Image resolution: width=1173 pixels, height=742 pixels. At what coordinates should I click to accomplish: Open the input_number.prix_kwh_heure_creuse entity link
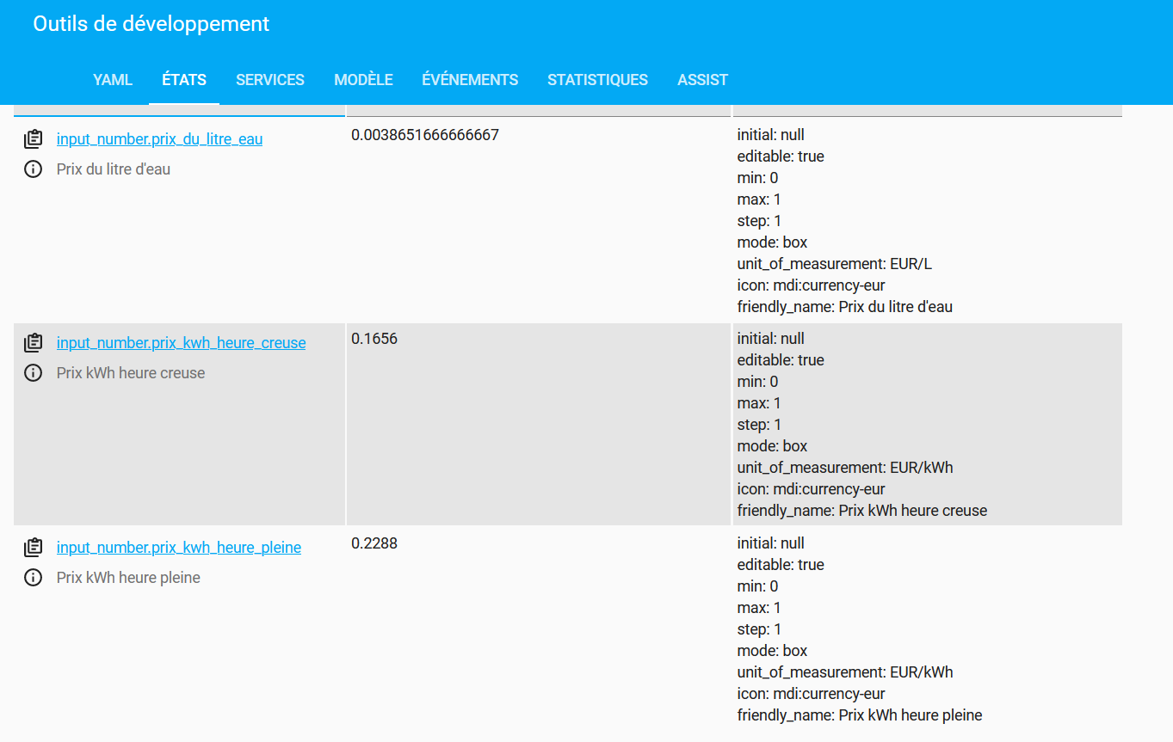tap(181, 343)
